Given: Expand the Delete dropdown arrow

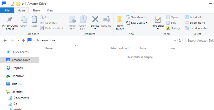Looking at the screenshot, I should click(95, 29).
